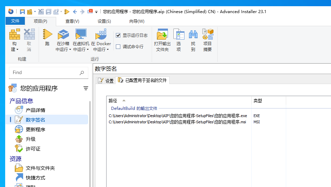Click the 在 Docker 中运行 icon
This screenshot has height=187, width=331.
click(x=101, y=34)
